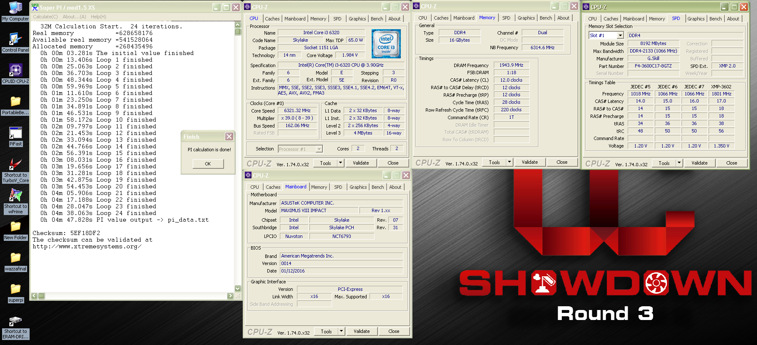This screenshot has height=345, width=757.
Task: Click the Tools button in the CPU-Z SPD window
Action: pos(664,163)
